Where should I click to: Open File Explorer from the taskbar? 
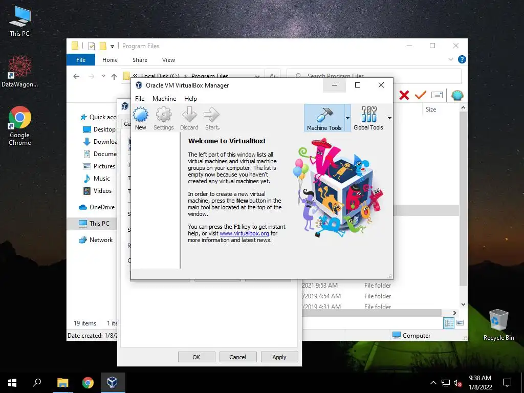click(x=62, y=383)
